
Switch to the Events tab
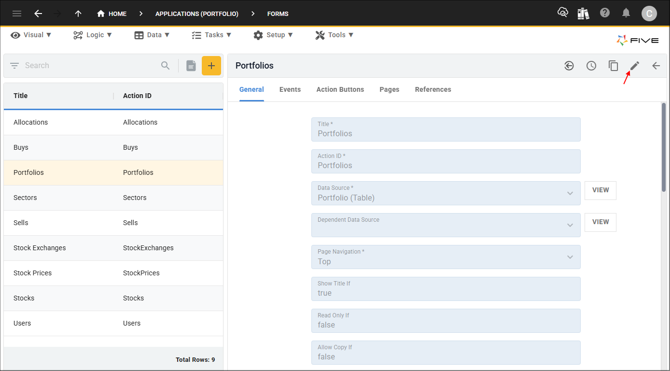[x=290, y=89]
